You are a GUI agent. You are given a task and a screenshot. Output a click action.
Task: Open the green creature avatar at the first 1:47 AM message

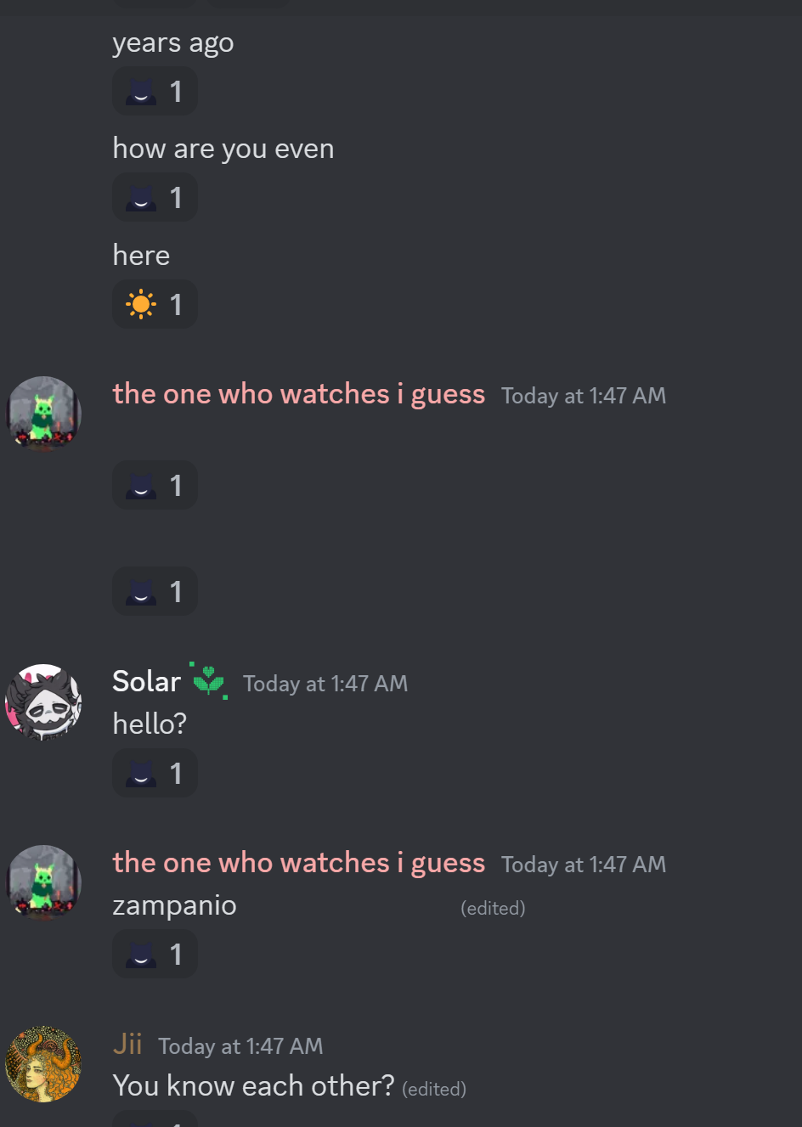[43, 414]
